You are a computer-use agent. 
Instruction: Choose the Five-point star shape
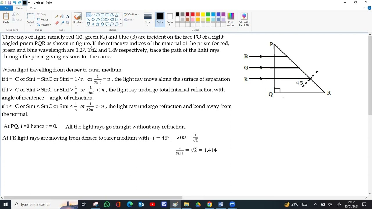[x=98, y=24]
